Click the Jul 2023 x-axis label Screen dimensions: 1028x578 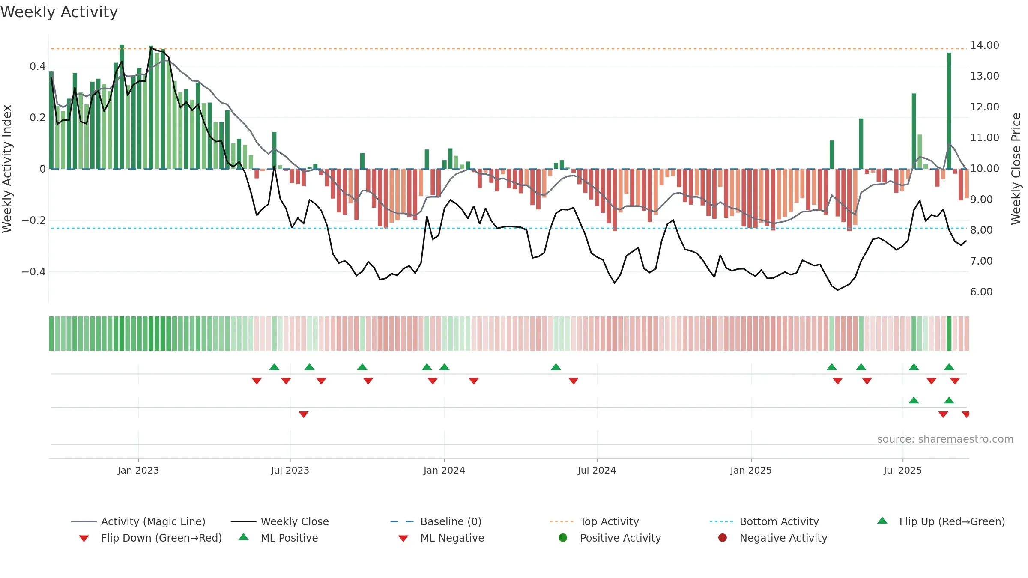pyautogui.click(x=290, y=470)
